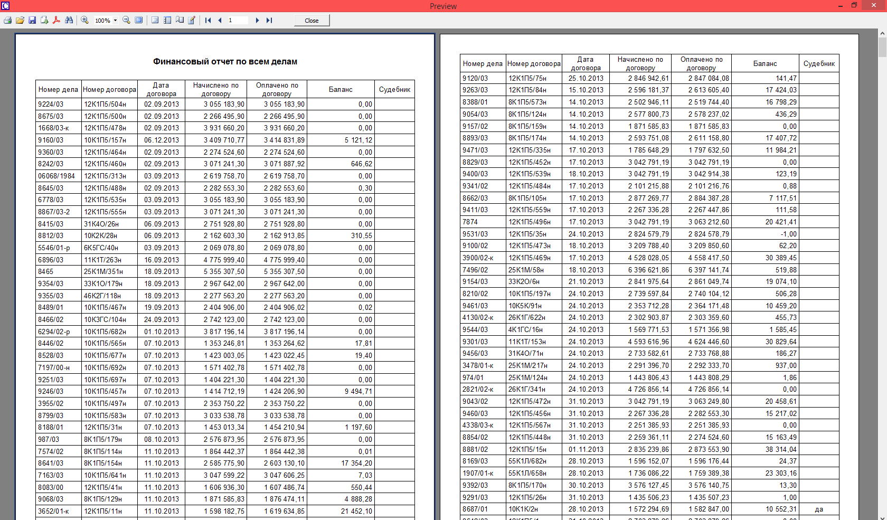This screenshot has width=887, height=520.
Task: Expand the 100% zoom dropdown
Action: tap(115, 21)
